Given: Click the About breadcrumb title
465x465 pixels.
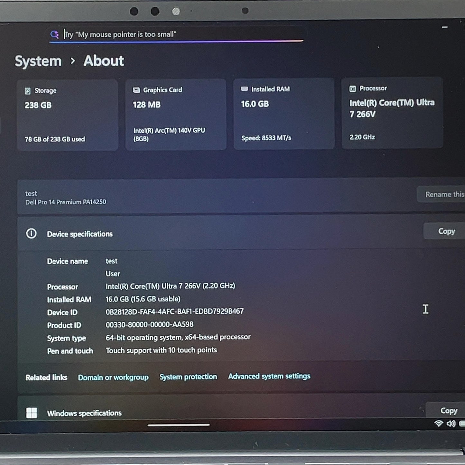Looking at the screenshot, I should 104,61.
